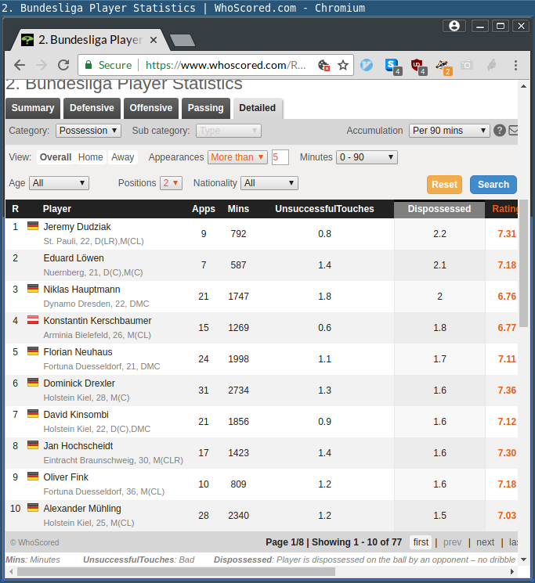Select the Overall view option
The width and height of the screenshot is (535, 583).
56,157
